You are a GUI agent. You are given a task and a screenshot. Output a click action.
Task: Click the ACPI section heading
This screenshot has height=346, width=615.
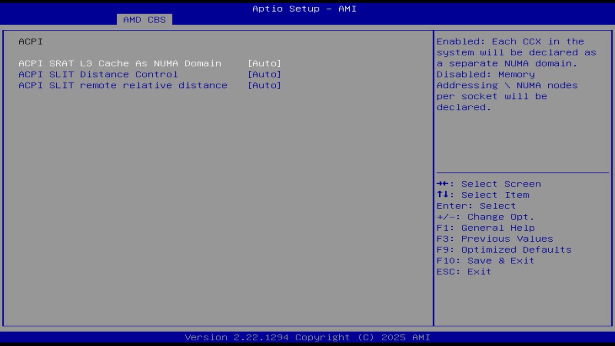[30, 41]
